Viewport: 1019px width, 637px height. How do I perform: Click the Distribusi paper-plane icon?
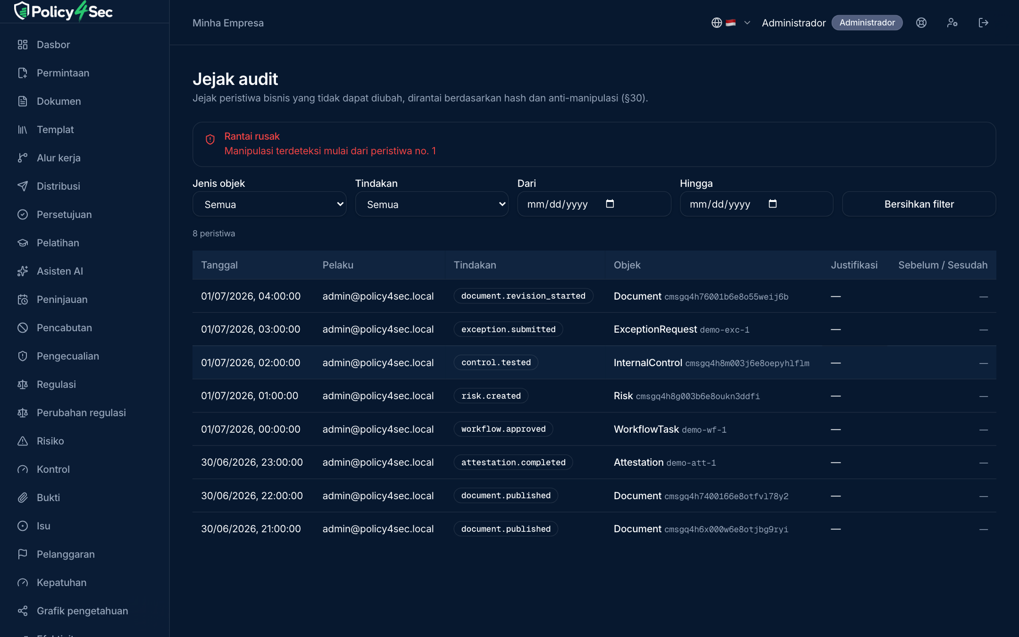(23, 186)
